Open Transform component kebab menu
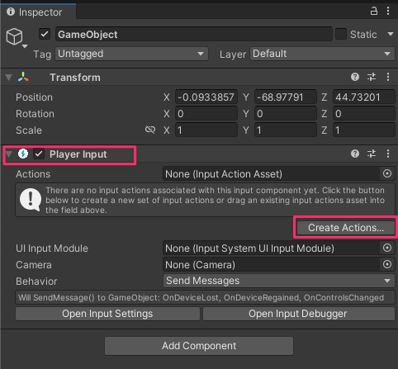This screenshot has width=398, height=369. 388,77
